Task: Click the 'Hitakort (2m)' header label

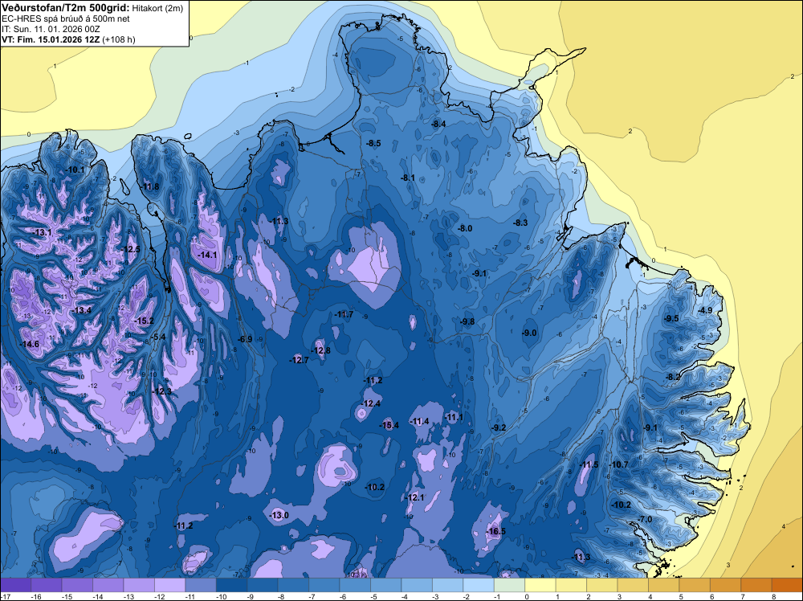Action: coord(157,8)
